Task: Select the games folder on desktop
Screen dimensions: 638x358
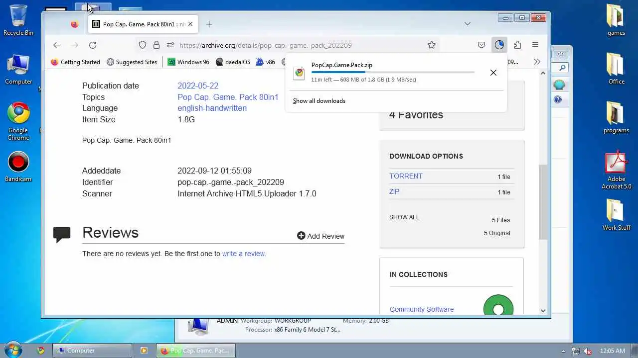Action: coord(616,20)
